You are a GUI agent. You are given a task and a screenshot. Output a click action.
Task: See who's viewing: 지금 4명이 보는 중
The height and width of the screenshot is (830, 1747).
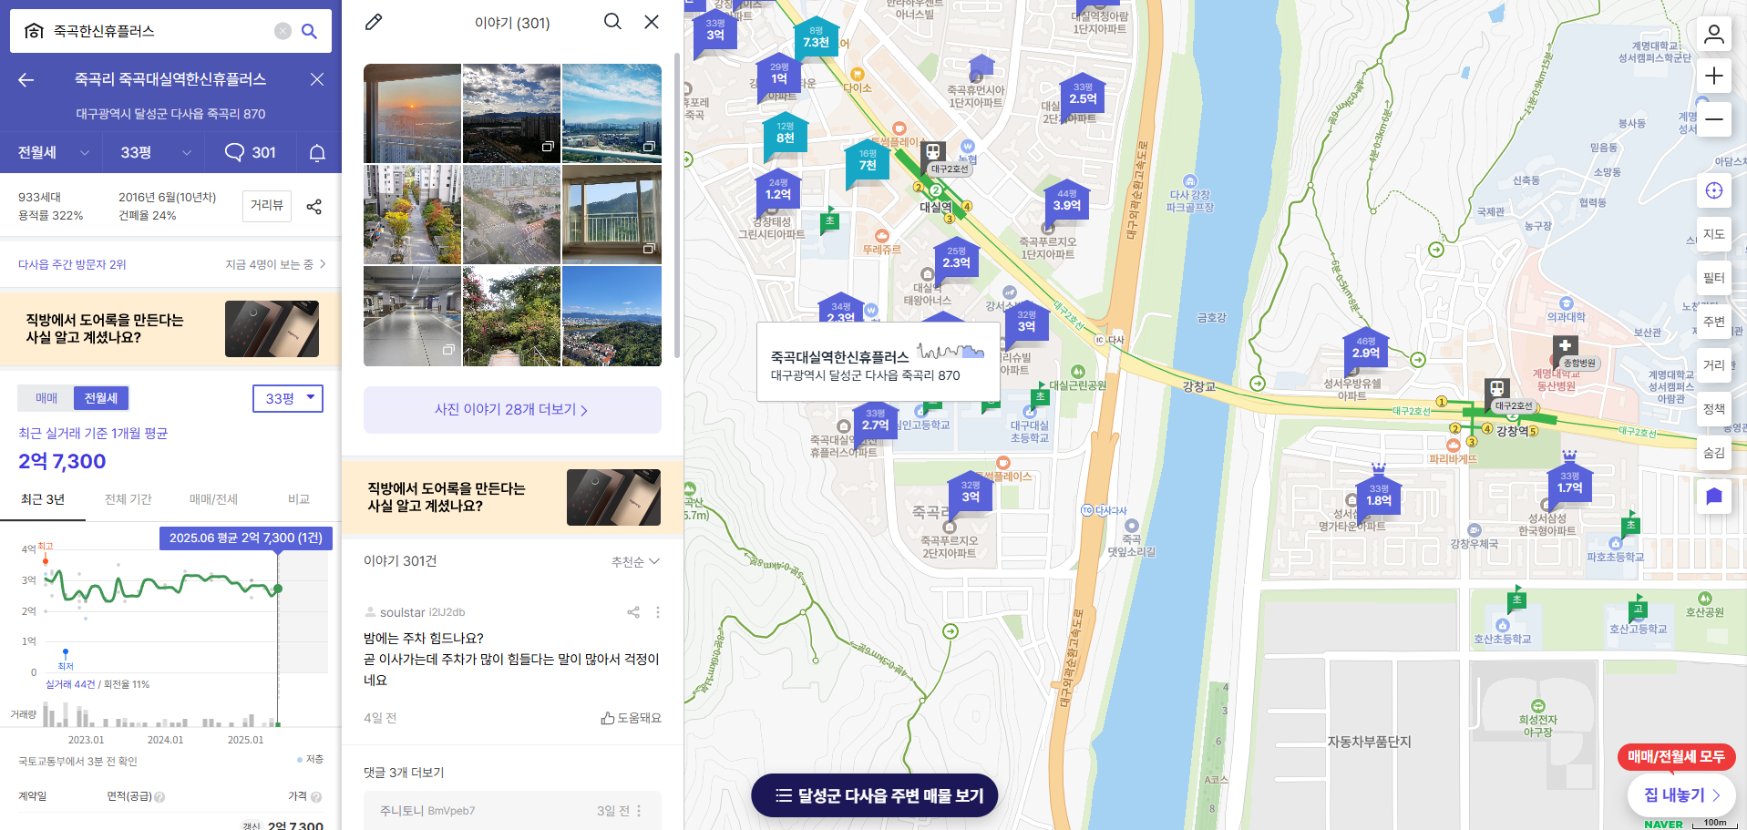click(x=275, y=264)
